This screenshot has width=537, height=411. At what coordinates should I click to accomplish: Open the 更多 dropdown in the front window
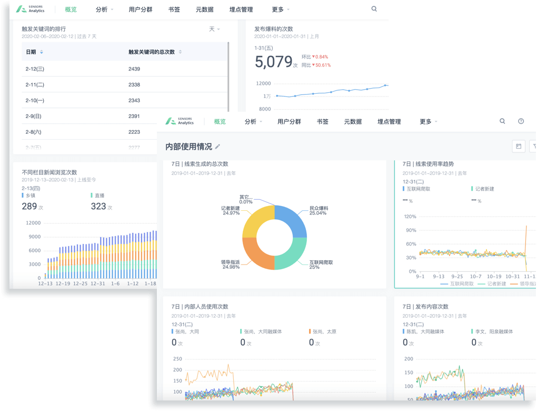(429, 122)
